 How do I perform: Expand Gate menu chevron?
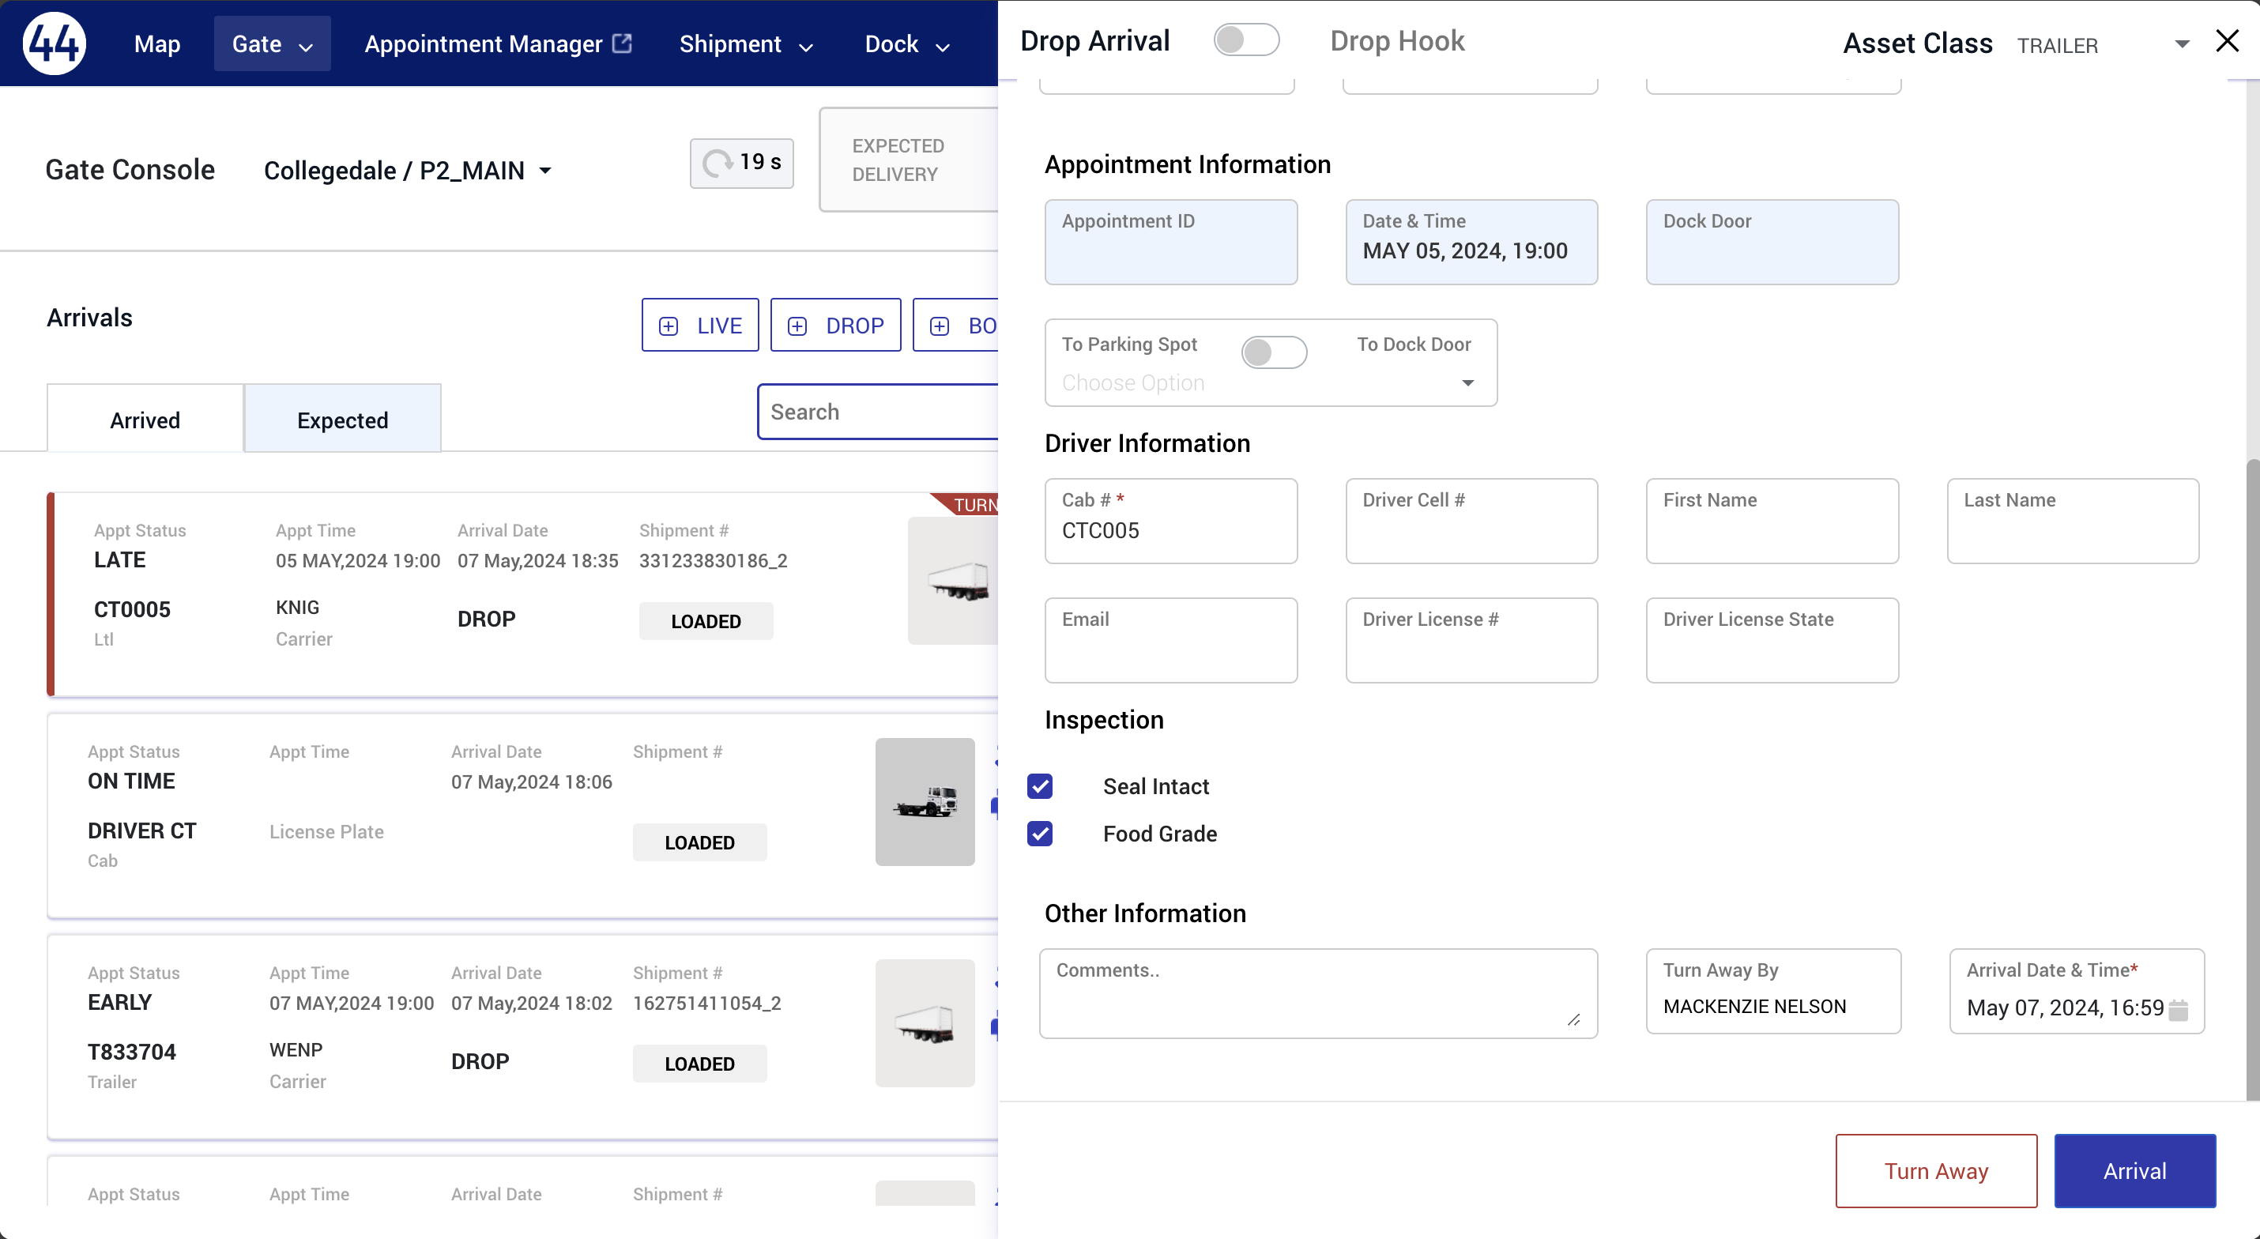[x=306, y=47]
